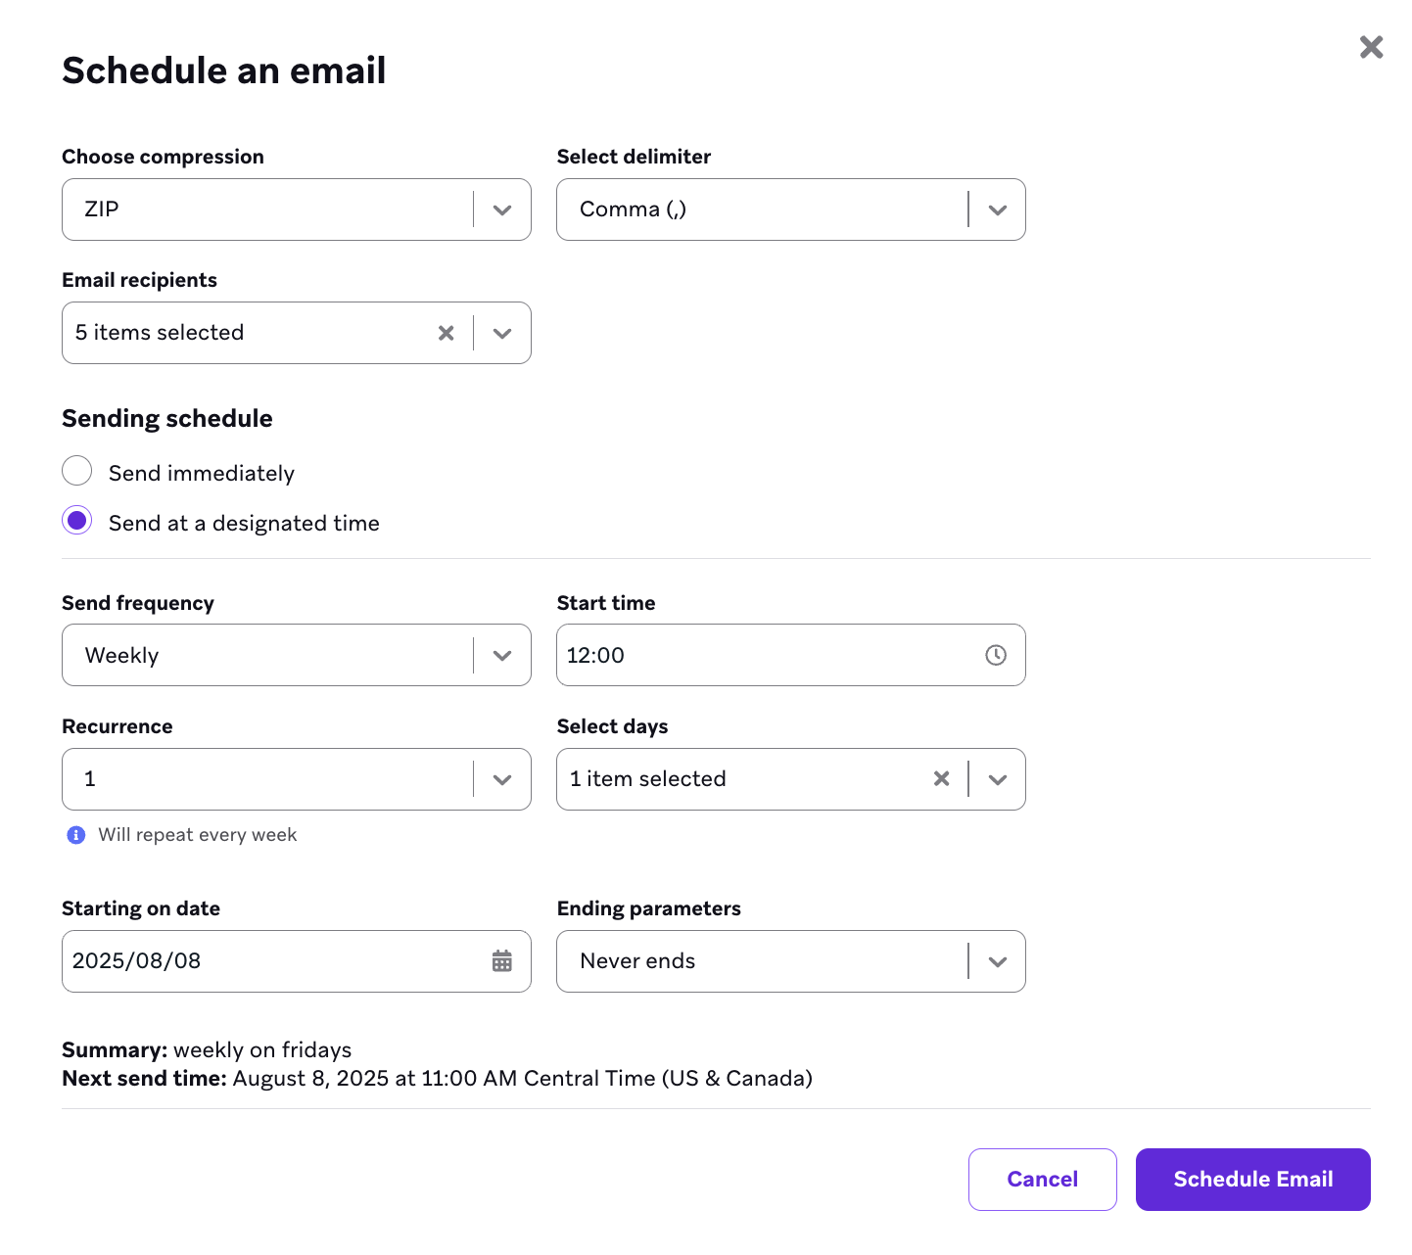This screenshot has width=1412, height=1255.
Task: Click the ZIP compression dropdown chevron
Action: pos(502,209)
